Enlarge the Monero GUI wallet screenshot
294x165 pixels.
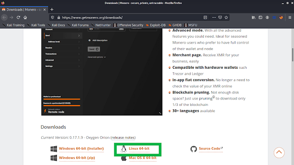pos(102,72)
